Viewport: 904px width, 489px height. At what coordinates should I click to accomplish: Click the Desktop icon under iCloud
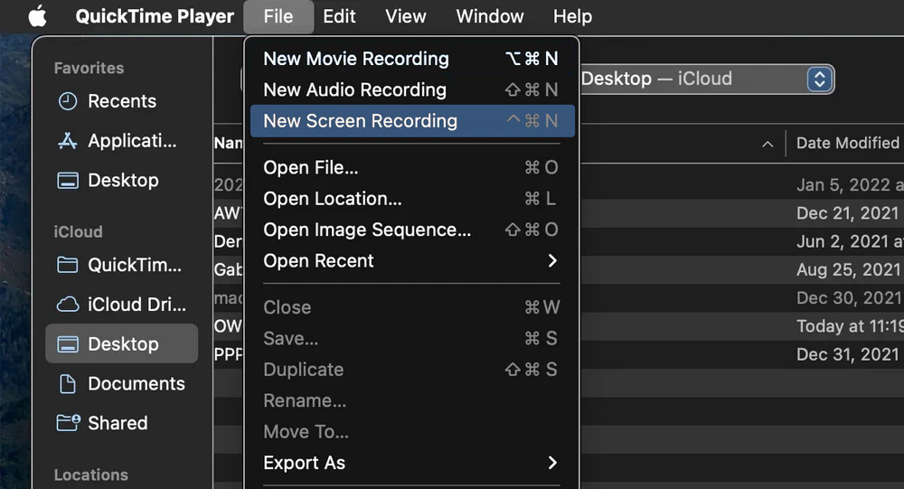(68, 344)
